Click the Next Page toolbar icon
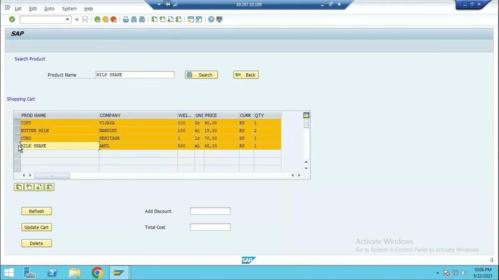The image size is (499, 280). tap(170, 19)
